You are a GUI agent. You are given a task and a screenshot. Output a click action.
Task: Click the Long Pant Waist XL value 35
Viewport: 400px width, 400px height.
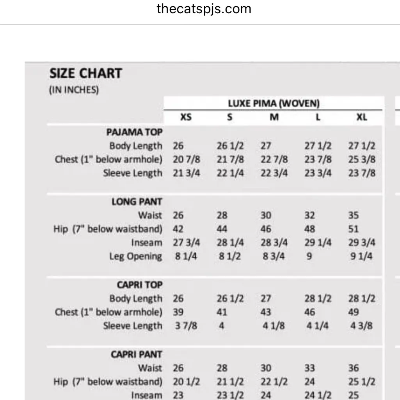(354, 215)
